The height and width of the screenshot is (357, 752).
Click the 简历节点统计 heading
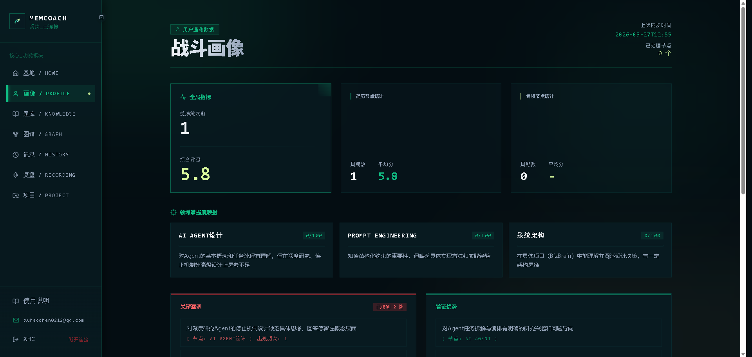coord(369,96)
